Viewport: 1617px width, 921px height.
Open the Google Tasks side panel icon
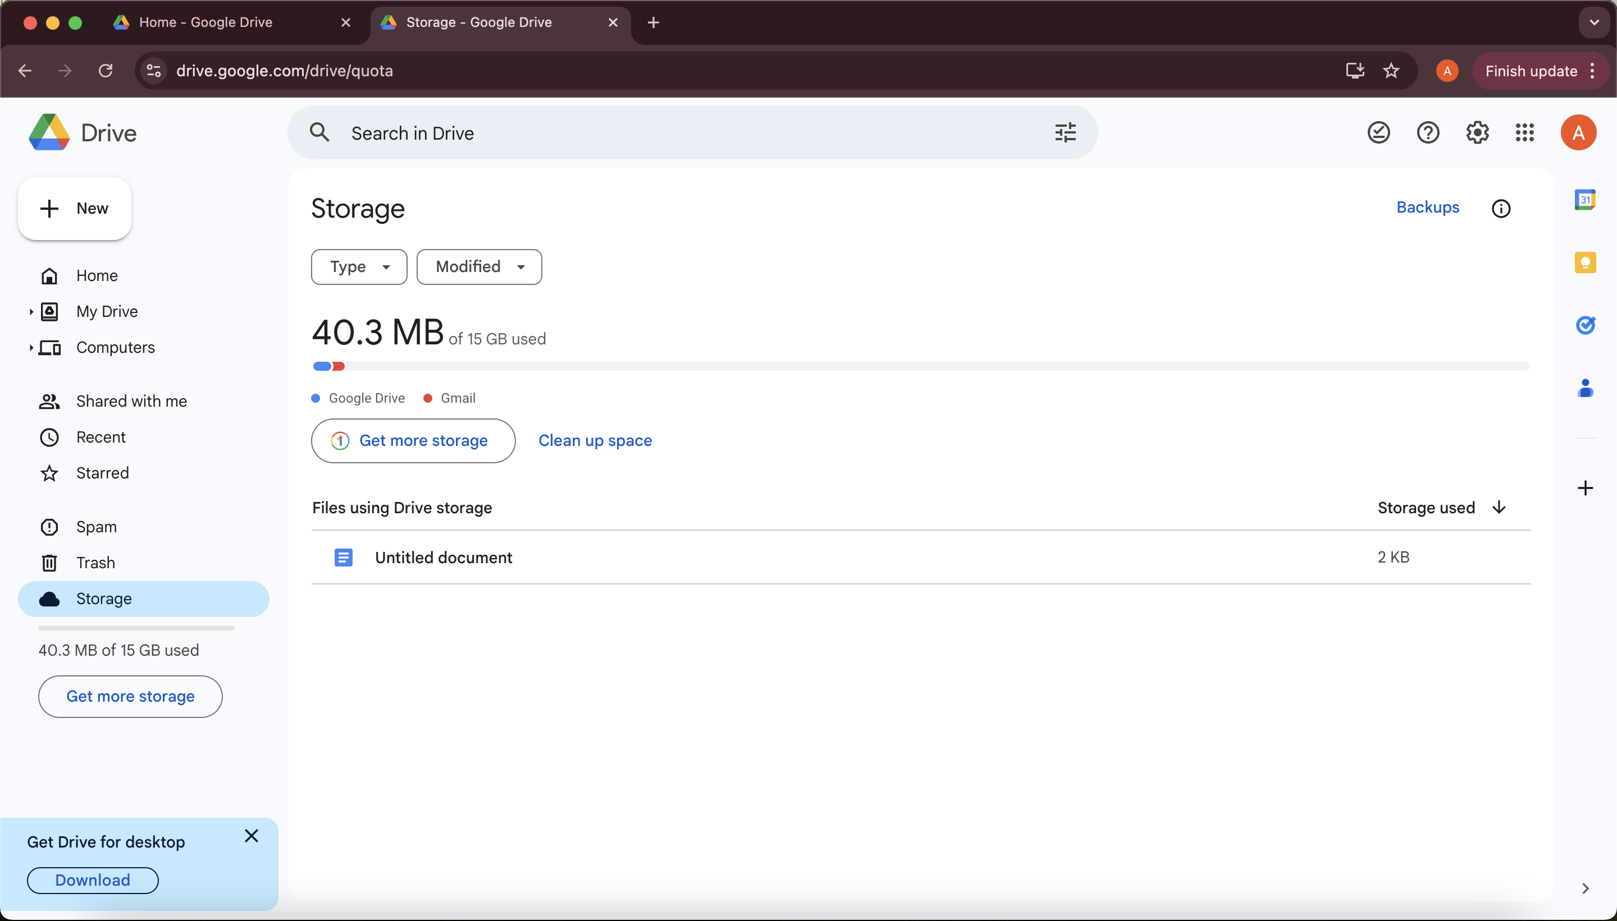[x=1584, y=325]
